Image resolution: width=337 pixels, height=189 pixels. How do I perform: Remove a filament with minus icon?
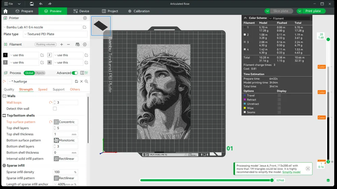tap(68, 44)
